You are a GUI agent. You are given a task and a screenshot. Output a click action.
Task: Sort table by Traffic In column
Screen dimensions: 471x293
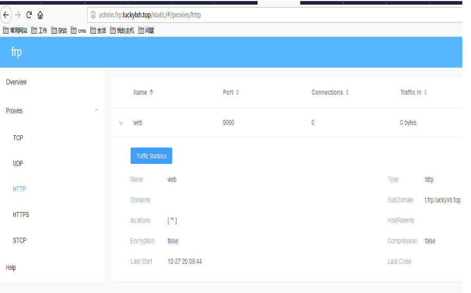coord(414,92)
